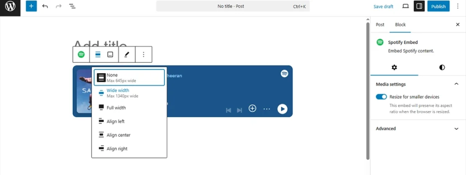Viewport: 466px width, 175px height.
Task: Add the track with the plus circle icon
Action: pyautogui.click(x=252, y=109)
